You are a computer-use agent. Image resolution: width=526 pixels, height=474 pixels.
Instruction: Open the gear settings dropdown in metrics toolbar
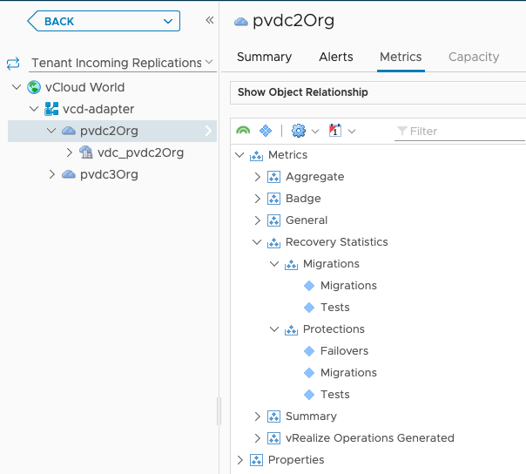(305, 131)
